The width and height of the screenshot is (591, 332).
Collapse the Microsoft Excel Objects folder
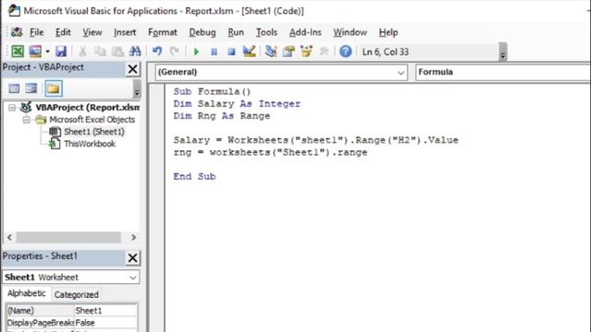(x=26, y=120)
